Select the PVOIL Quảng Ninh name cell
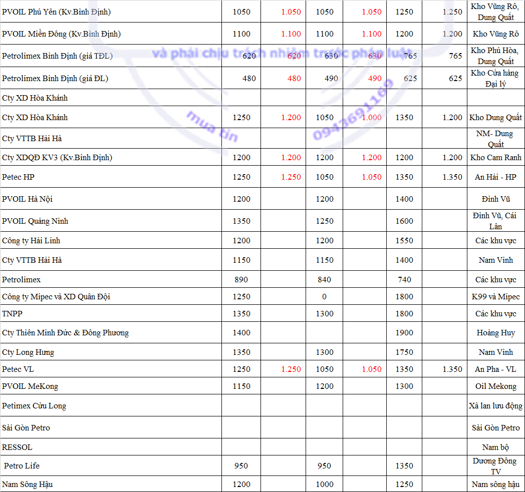The image size is (525, 492). pyautogui.click(x=111, y=221)
